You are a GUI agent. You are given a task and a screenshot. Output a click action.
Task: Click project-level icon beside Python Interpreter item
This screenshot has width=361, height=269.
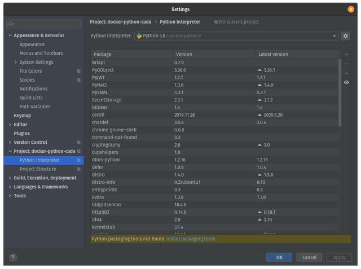click(x=78, y=160)
